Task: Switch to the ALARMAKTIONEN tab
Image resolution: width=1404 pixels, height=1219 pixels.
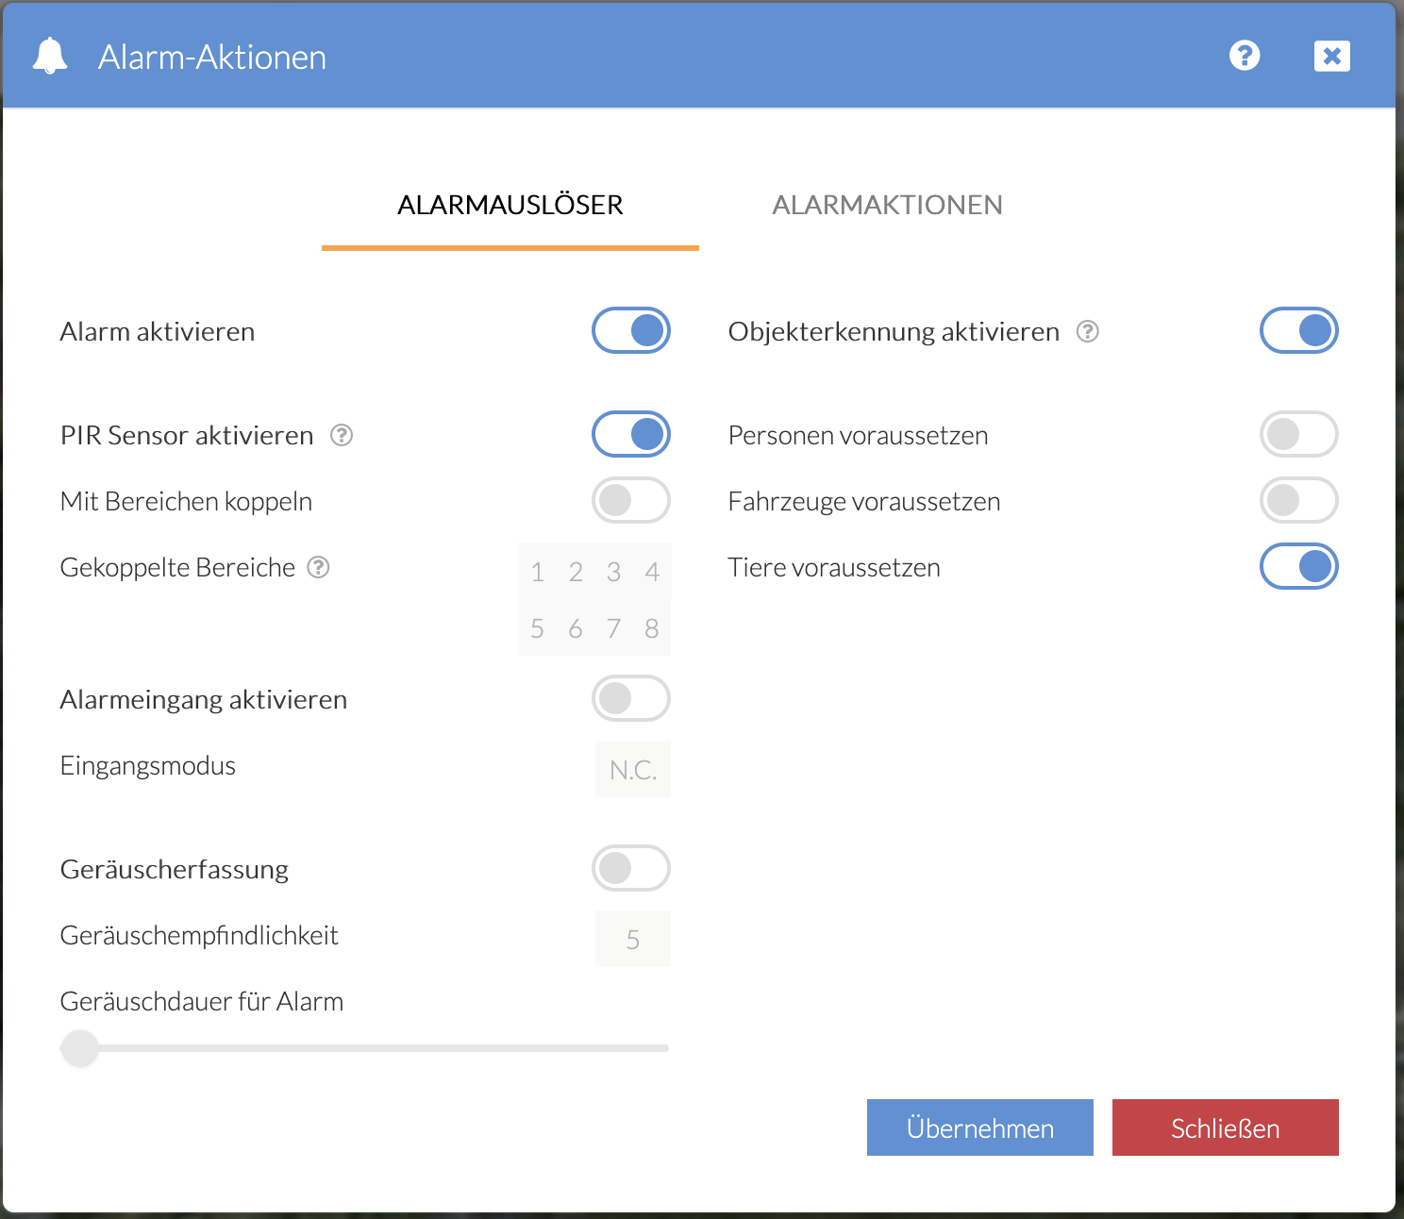Action: [x=887, y=205]
